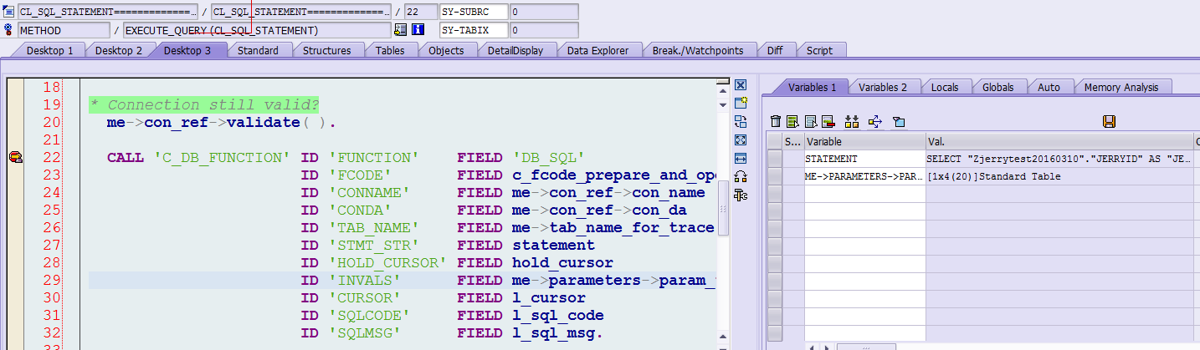Click the Variables toolbar icon with red mark

[828, 122]
